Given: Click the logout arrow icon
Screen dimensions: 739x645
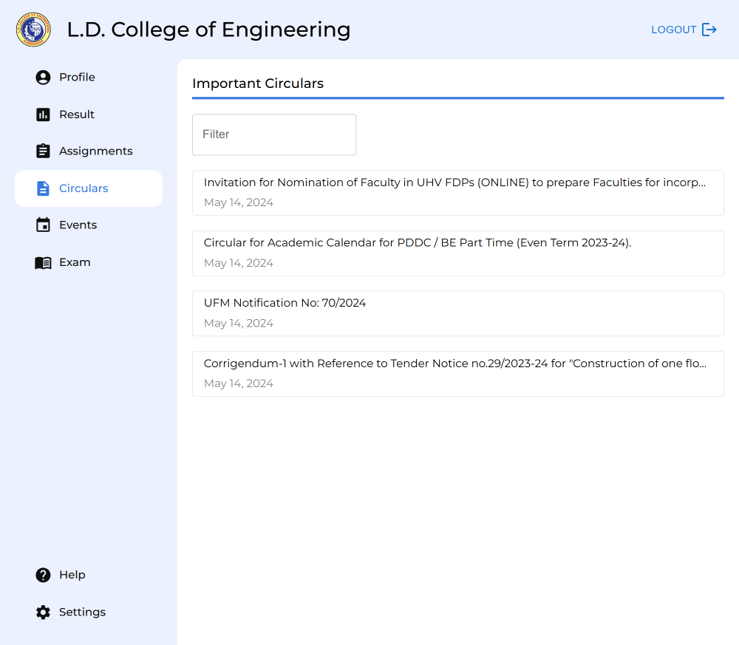Looking at the screenshot, I should click(x=709, y=30).
